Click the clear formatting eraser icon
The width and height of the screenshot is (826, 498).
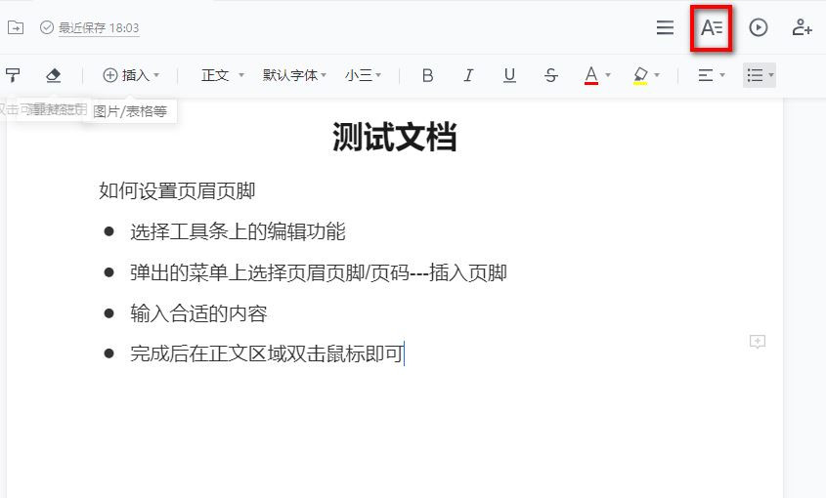54,75
